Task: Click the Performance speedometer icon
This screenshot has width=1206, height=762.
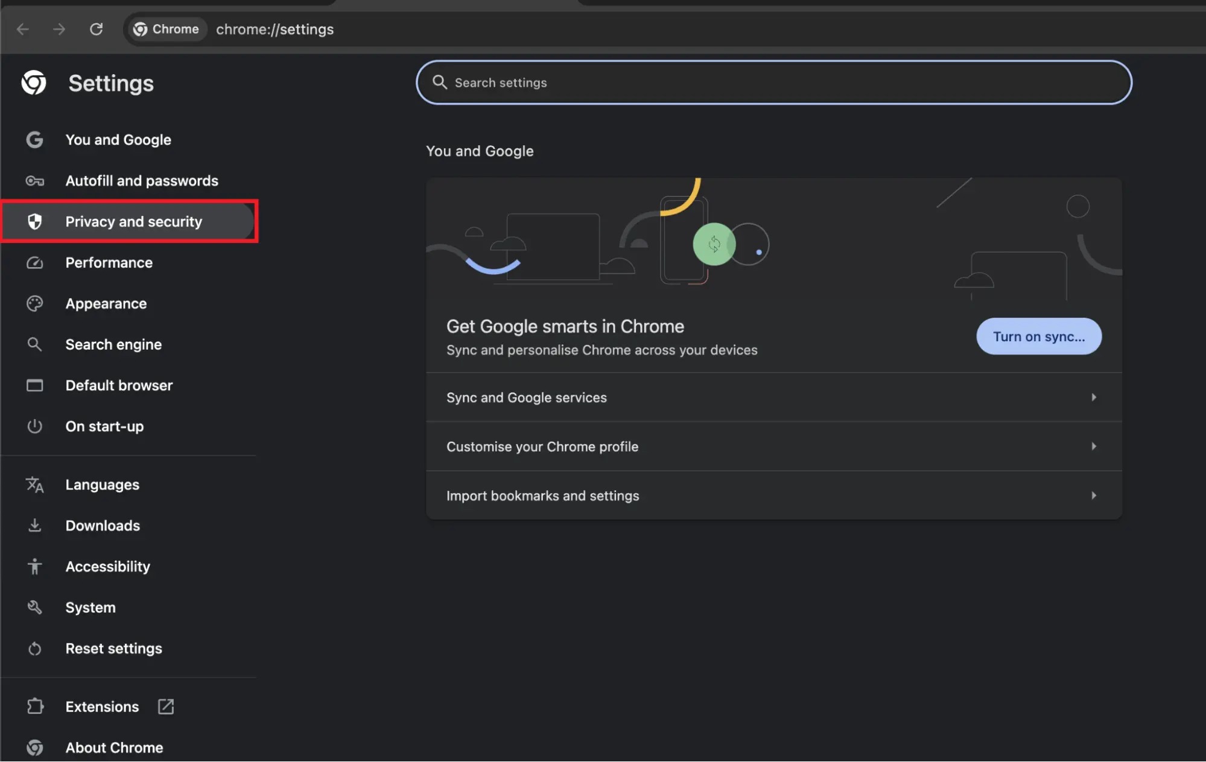Action: pos(34,263)
